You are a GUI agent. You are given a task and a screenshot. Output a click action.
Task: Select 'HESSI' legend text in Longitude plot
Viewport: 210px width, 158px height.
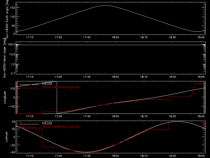[x=47, y=83]
